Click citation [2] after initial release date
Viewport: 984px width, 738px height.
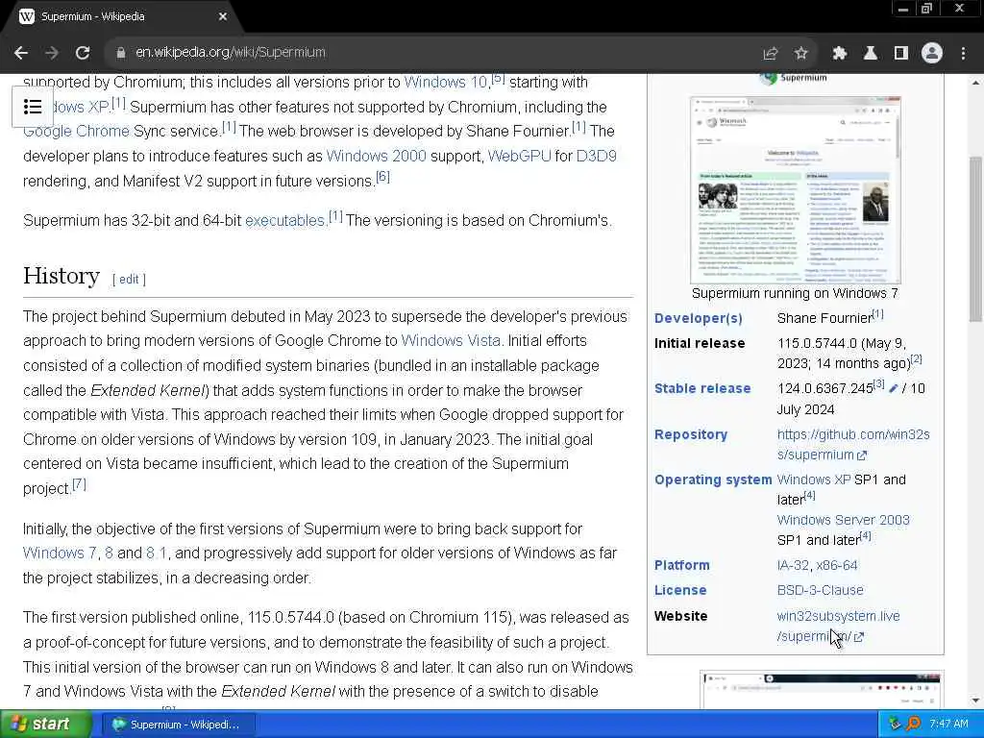tap(916, 359)
